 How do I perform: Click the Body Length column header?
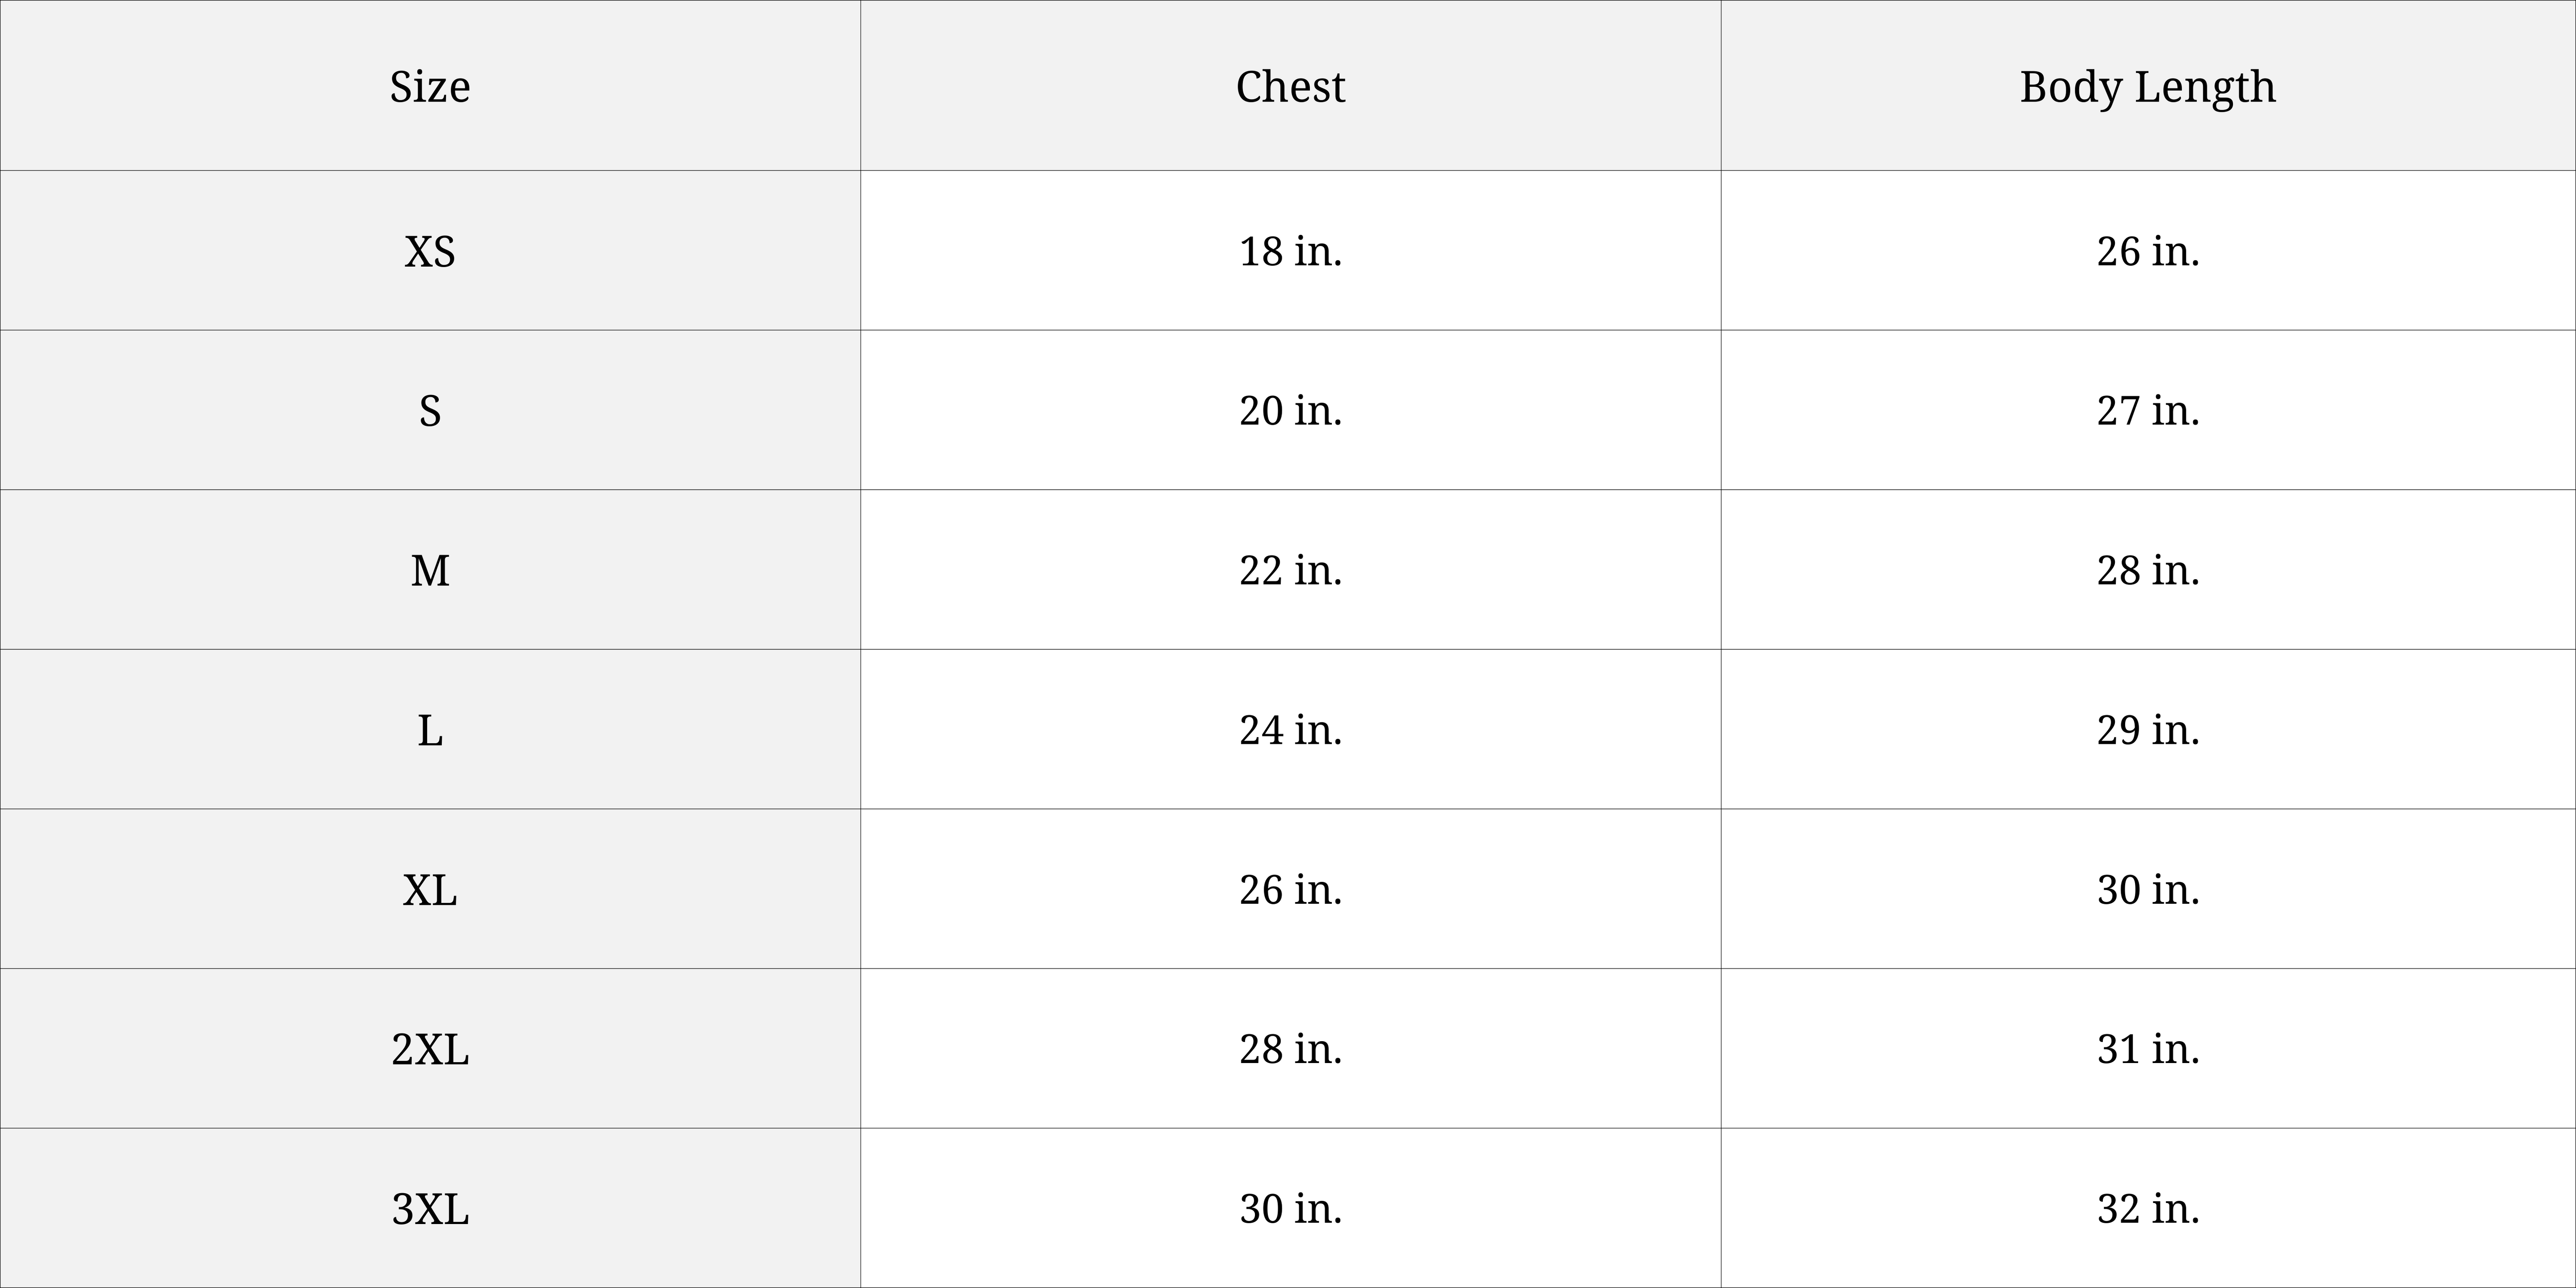[x=2147, y=86]
